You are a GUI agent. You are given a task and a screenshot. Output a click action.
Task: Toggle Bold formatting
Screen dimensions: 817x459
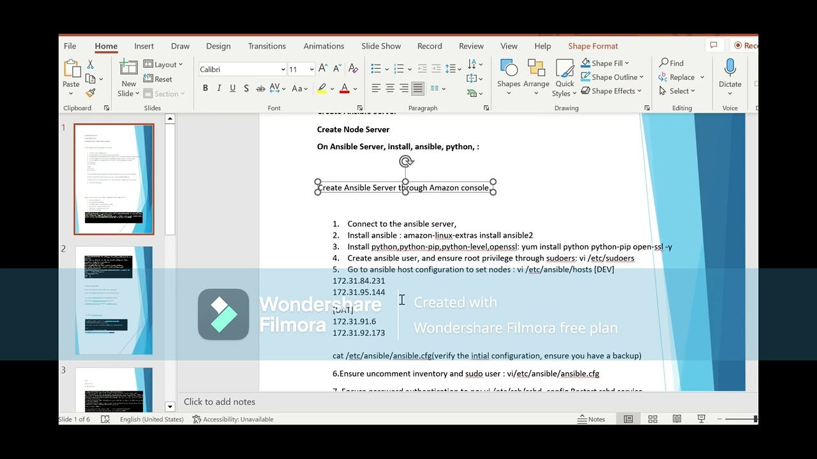pos(205,89)
